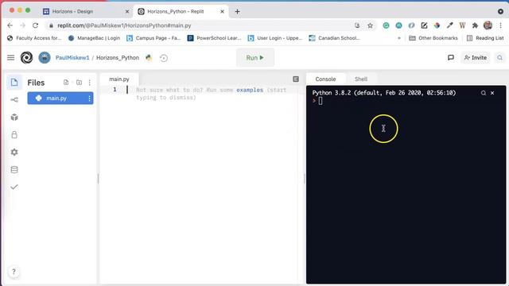509x286 pixels.
Task: Open Faculty Access bookmark
Action: tap(34, 38)
